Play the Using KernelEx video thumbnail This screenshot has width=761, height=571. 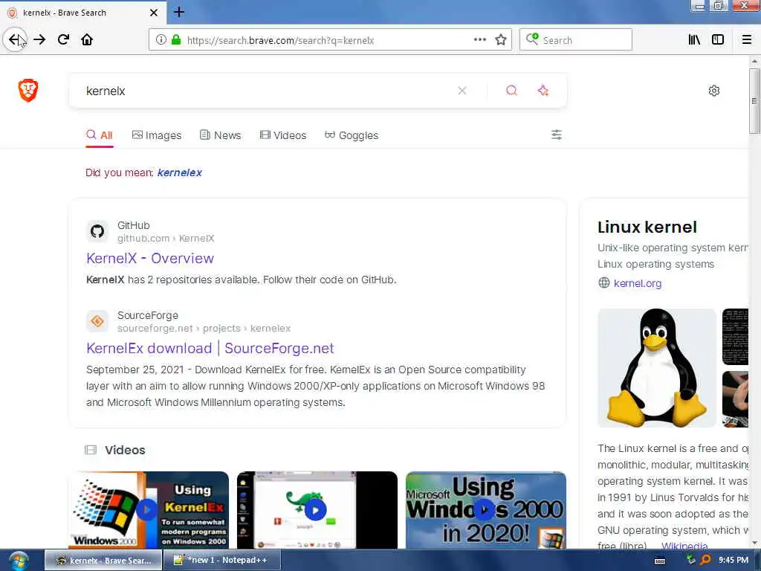[x=149, y=510]
